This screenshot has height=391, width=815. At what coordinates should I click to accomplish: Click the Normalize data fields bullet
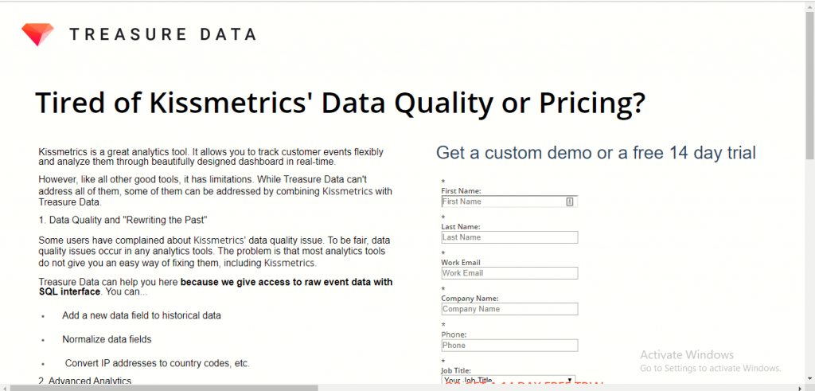tap(107, 339)
